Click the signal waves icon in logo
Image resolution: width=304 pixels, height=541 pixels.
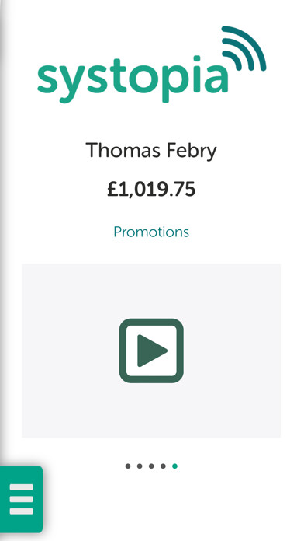tap(244, 48)
